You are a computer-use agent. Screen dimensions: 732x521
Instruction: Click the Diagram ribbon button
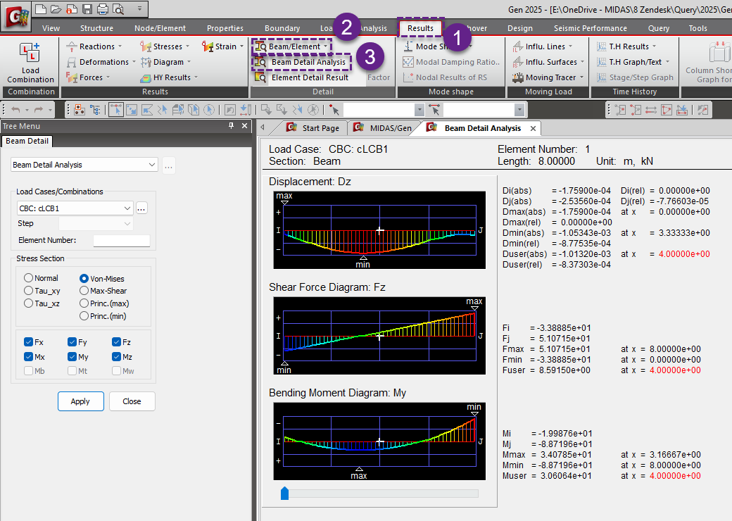tap(166, 62)
